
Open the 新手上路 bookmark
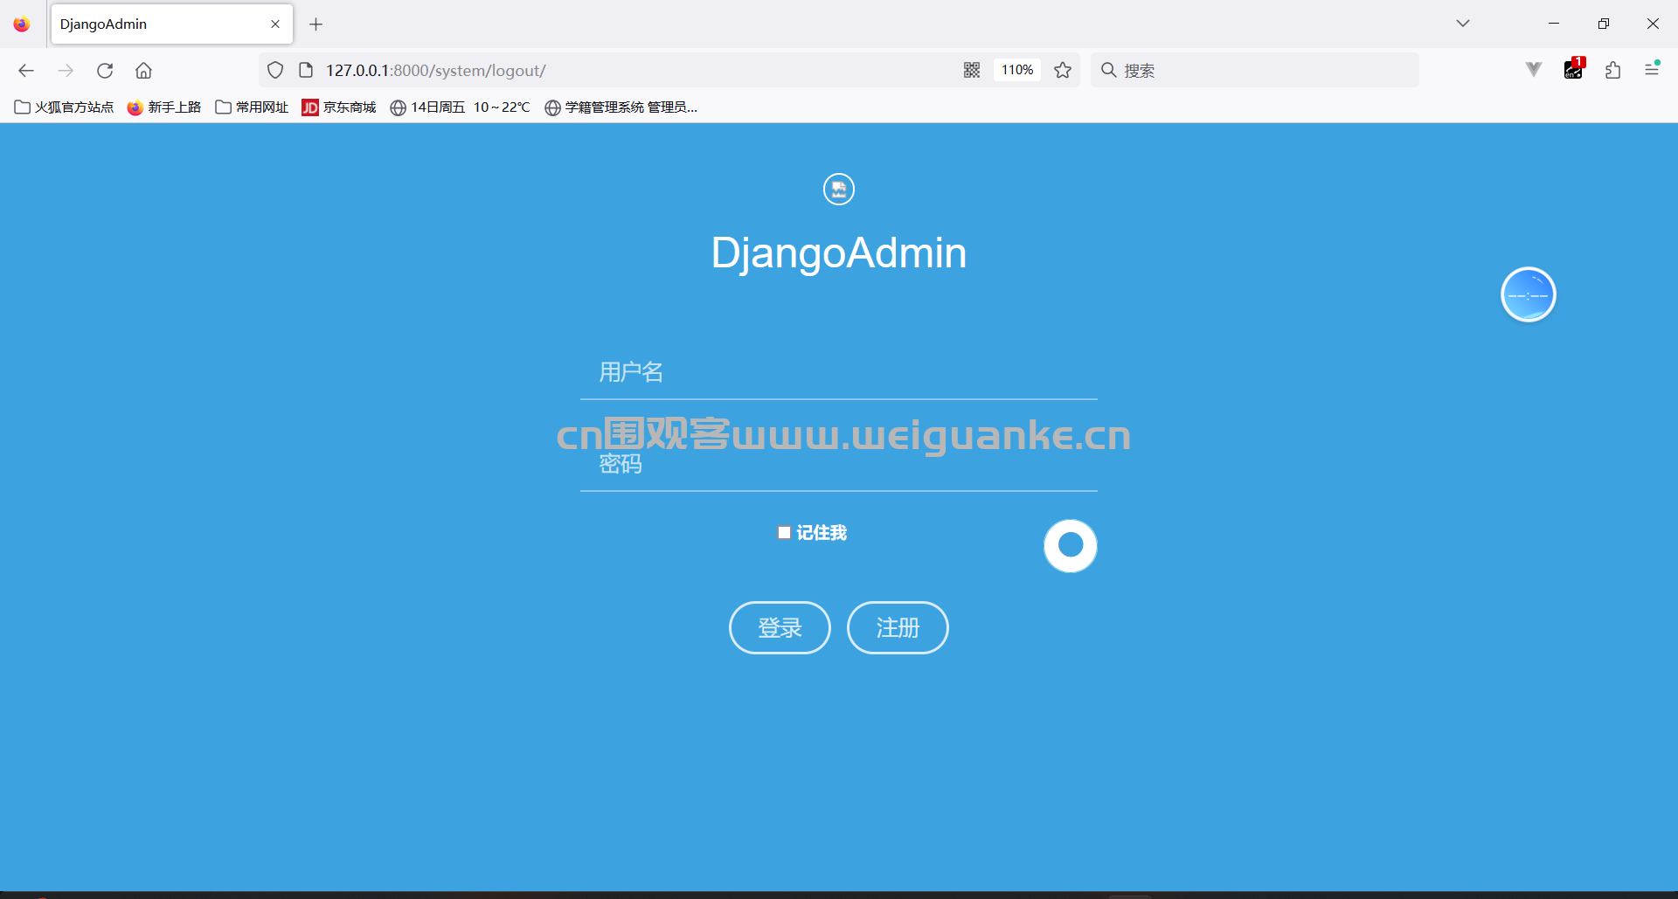pos(164,107)
